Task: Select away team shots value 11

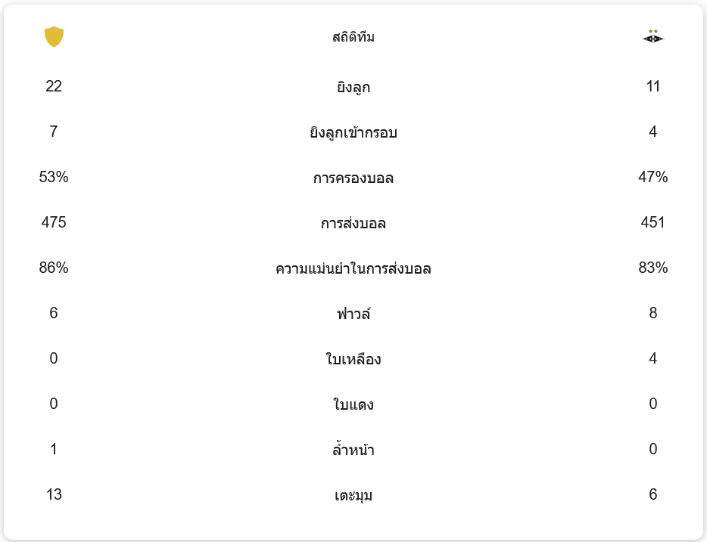Action: (x=653, y=86)
